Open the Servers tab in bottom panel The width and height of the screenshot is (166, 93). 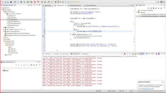tap(86, 54)
